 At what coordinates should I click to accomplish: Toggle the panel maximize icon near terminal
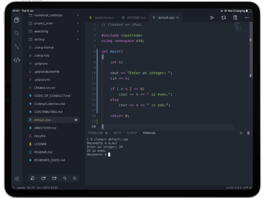[x=241, y=133]
